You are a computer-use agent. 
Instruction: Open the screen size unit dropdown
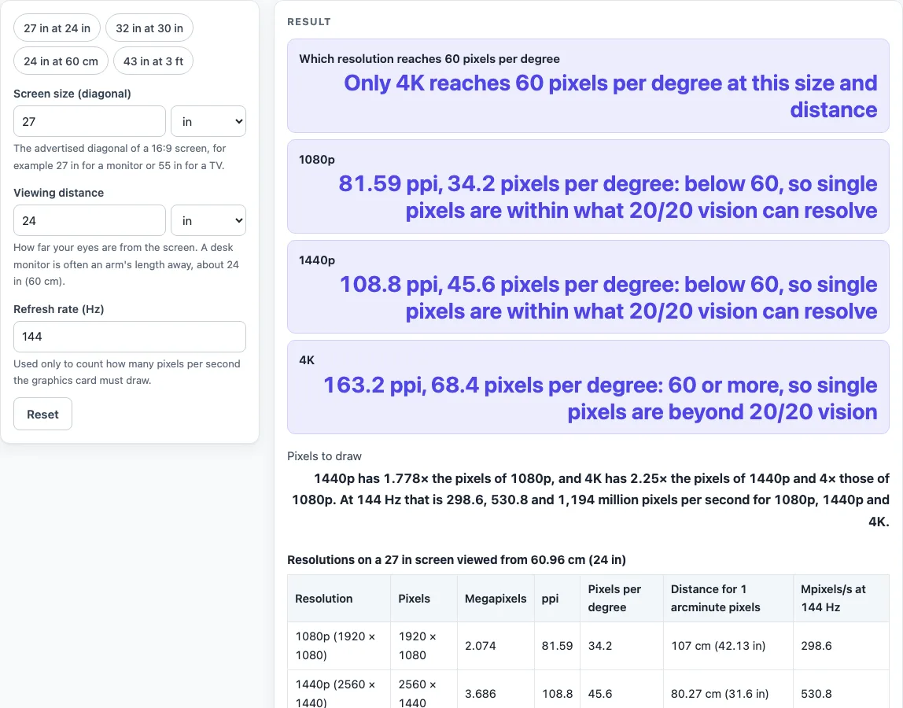pyautogui.click(x=208, y=122)
